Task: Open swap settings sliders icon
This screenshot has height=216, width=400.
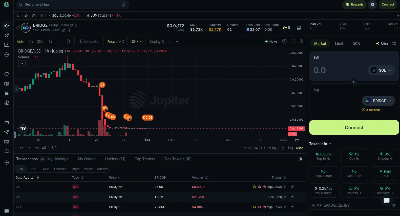Action: [x=394, y=43]
